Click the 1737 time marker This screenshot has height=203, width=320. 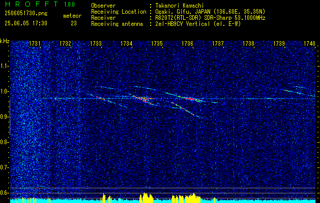(x=218, y=43)
